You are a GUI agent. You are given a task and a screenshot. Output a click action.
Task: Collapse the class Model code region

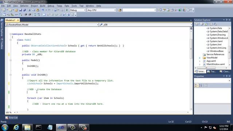(x=11, y=40)
